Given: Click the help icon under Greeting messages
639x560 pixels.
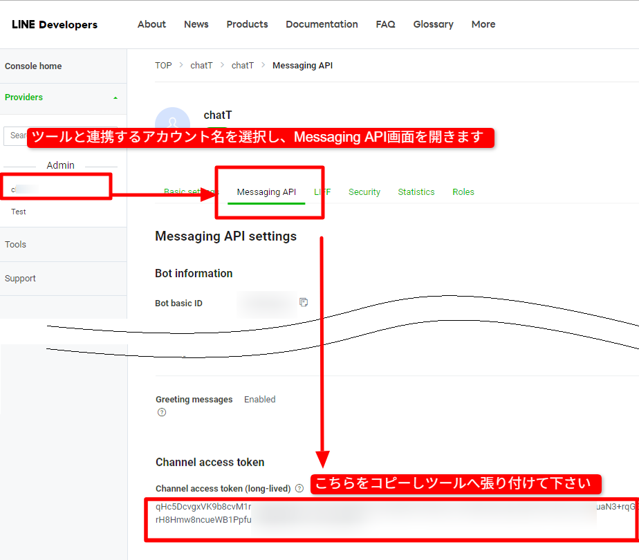Looking at the screenshot, I should [162, 413].
